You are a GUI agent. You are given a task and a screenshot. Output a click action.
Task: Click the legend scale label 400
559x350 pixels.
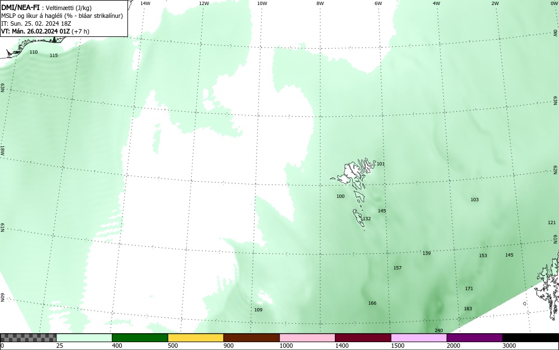(117, 346)
